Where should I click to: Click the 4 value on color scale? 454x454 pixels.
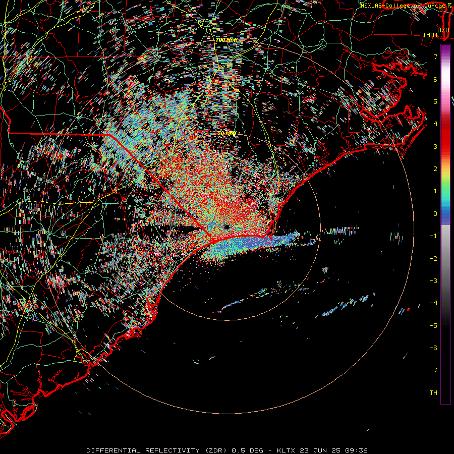pyautogui.click(x=435, y=124)
